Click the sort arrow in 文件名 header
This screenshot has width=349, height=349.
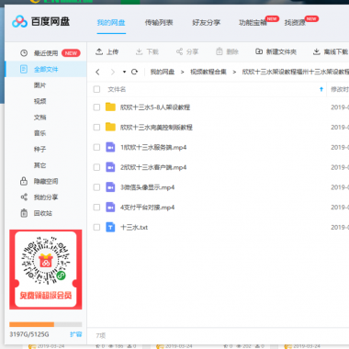coord(321,89)
